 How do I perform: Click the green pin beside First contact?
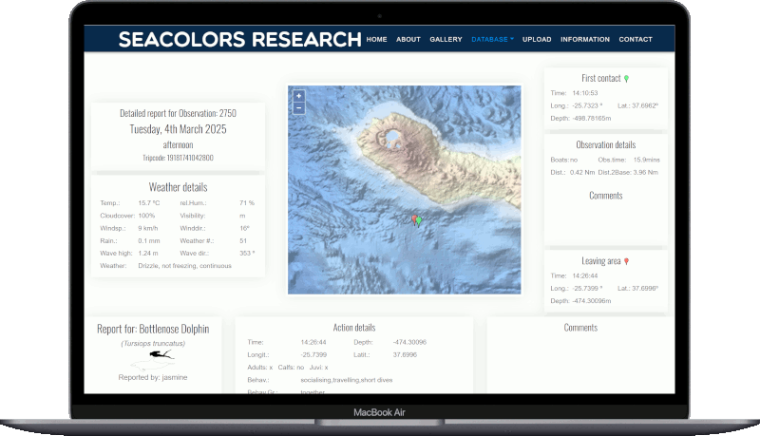coord(626,79)
